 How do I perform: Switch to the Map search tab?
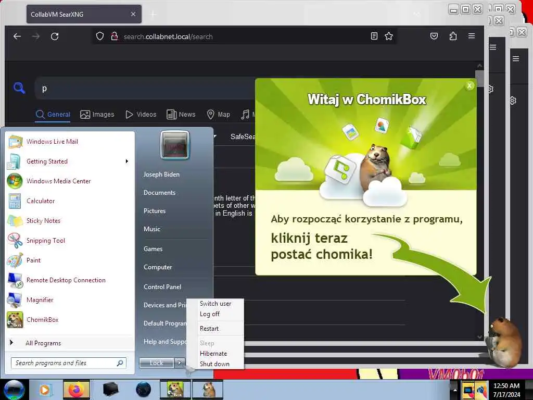(x=219, y=115)
